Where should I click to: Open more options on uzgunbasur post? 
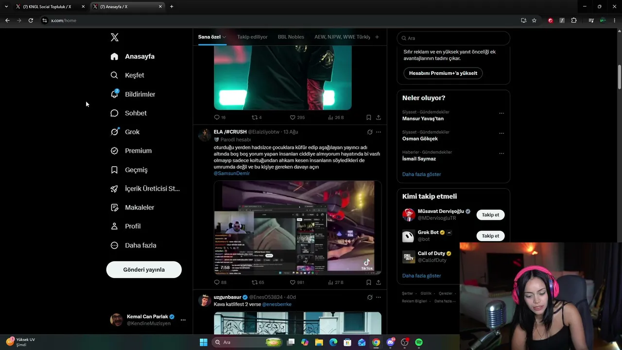click(379, 297)
